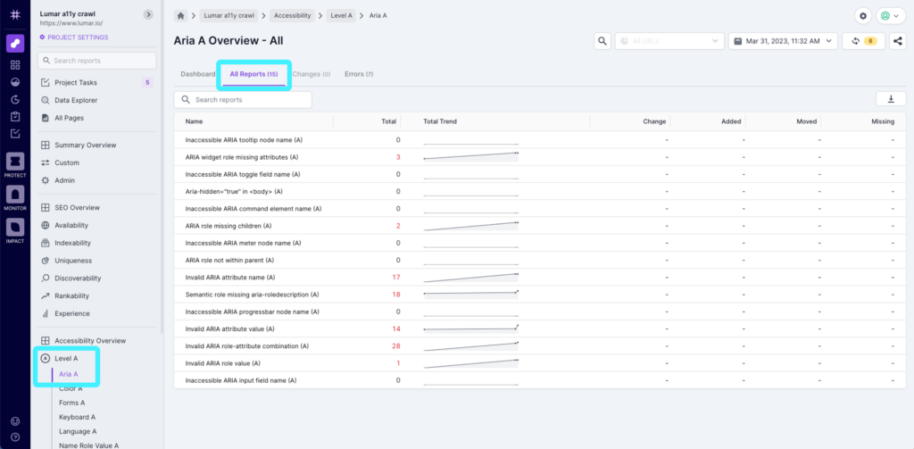This screenshot has width=914, height=449.
Task: Open Indexability in sidebar
Action: pos(73,243)
